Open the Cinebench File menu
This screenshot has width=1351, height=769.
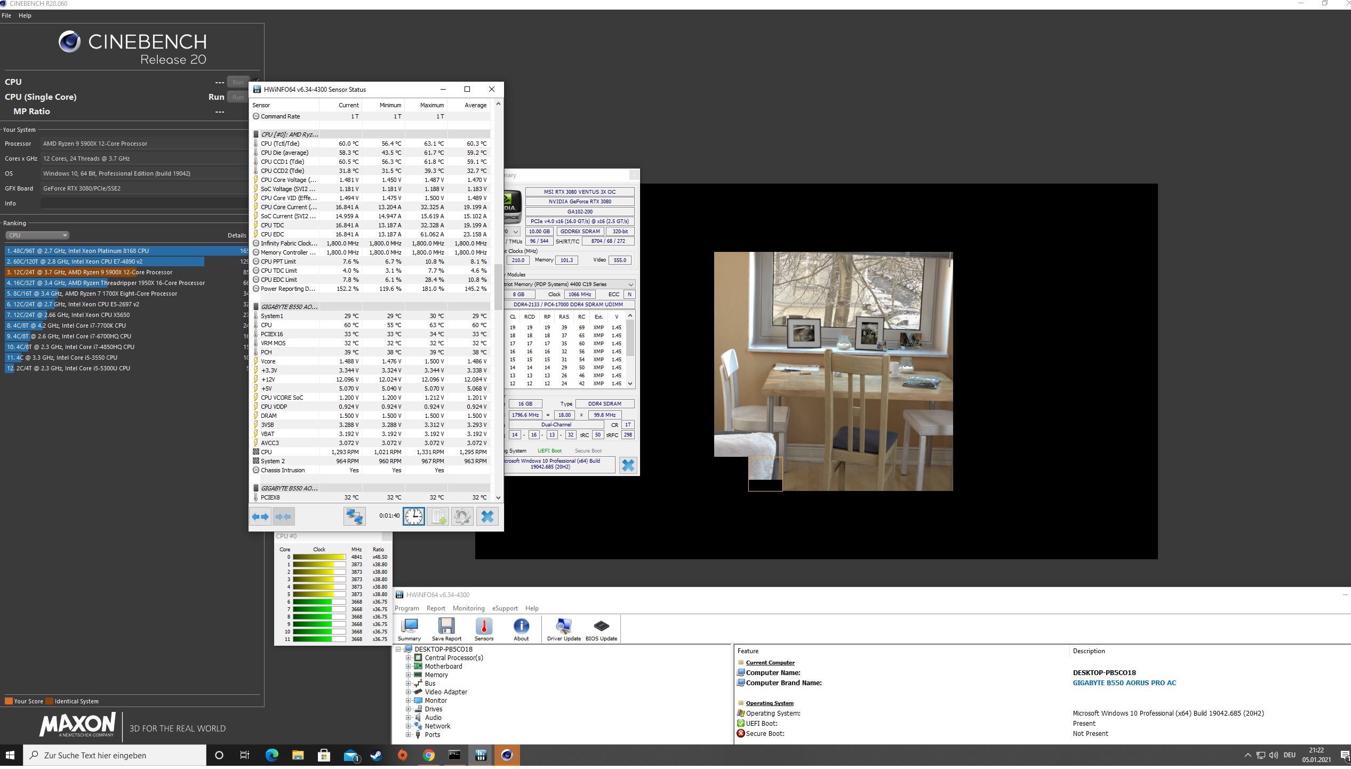(x=6, y=15)
